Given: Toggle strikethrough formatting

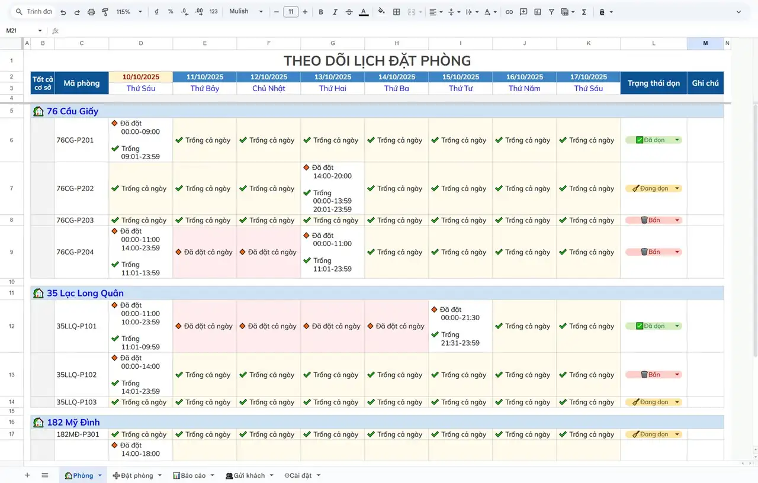Looking at the screenshot, I should click(349, 12).
